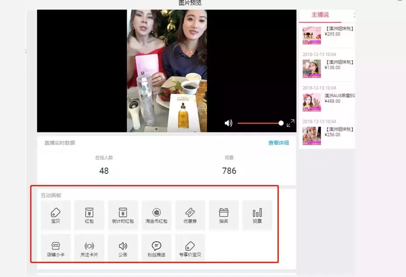Open the 查看详细 details link
The width and height of the screenshot is (406, 277).
pos(279,143)
